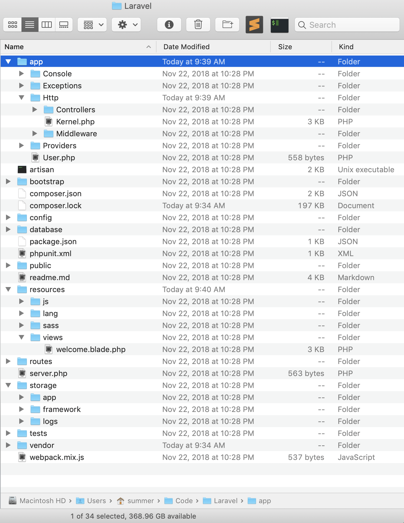Open the gear action menu

(x=126, y=25)
